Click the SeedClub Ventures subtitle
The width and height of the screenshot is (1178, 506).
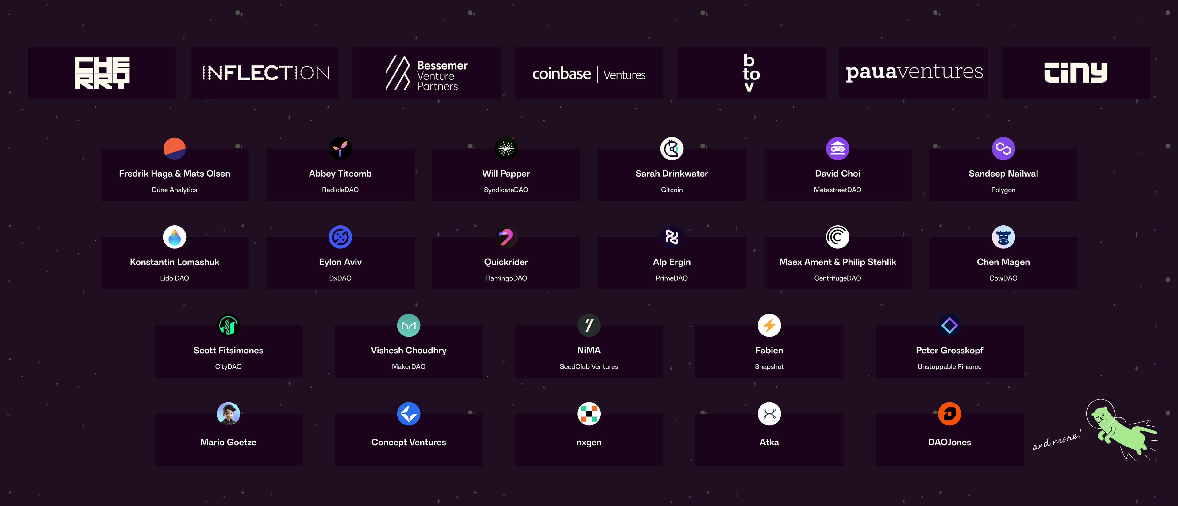tap(589, 366)
